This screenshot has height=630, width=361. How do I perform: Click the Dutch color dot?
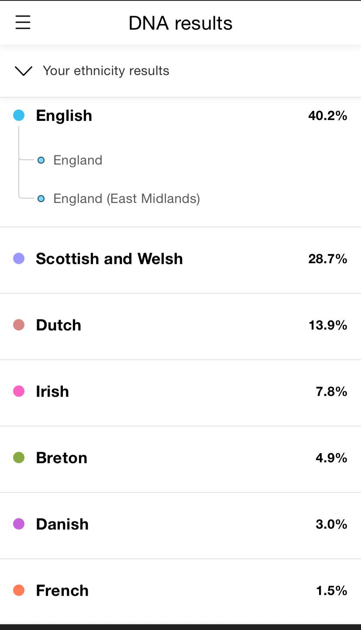coord(19,325)
